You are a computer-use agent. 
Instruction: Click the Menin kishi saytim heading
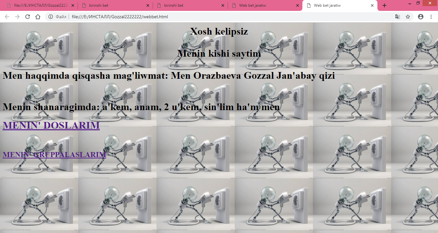click(x=219, y=53)
